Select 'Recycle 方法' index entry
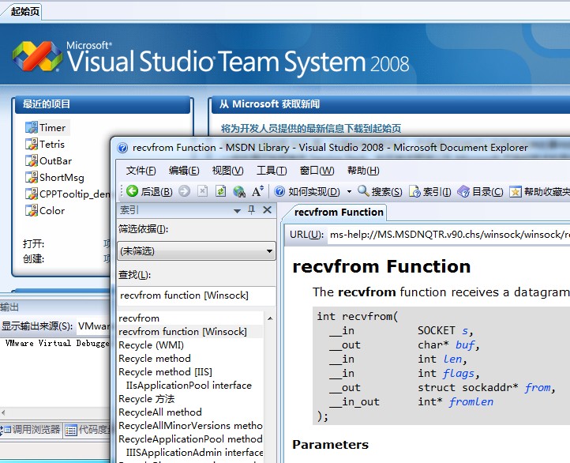The height and width of the screenshot is (463, 570). coord(147,399)
